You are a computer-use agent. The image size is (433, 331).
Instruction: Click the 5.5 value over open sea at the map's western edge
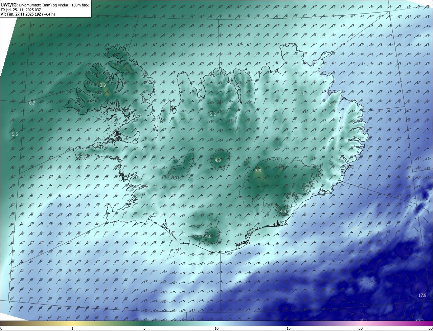coord(15,134)
